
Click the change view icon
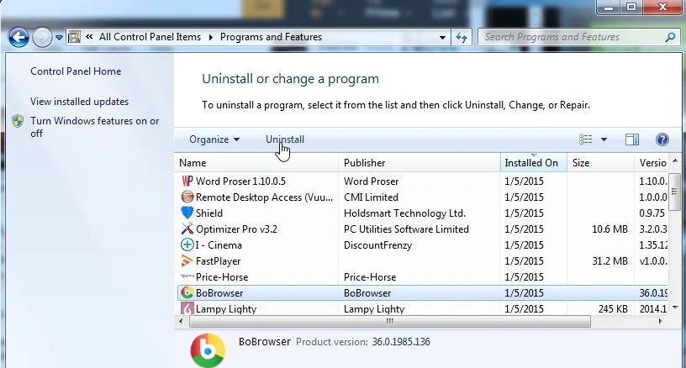click(585, 139)
